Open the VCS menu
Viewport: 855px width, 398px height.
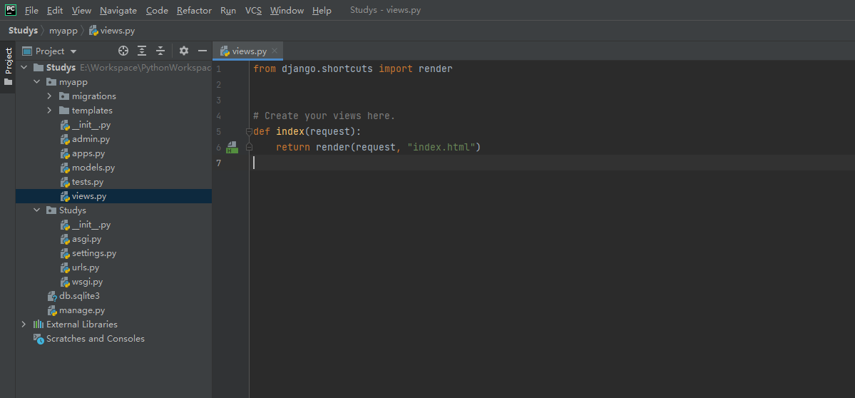253,11
